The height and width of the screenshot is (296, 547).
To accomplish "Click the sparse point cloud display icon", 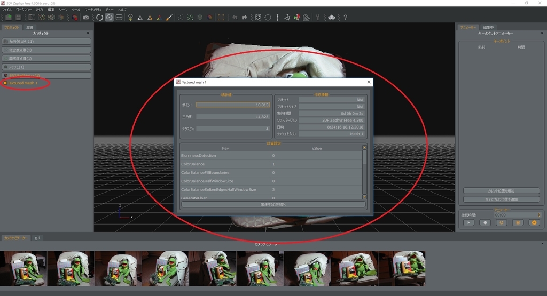I will click(181, 18).
